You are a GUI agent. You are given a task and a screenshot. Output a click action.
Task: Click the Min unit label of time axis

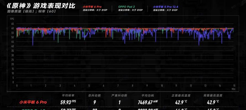pos(234,89)
